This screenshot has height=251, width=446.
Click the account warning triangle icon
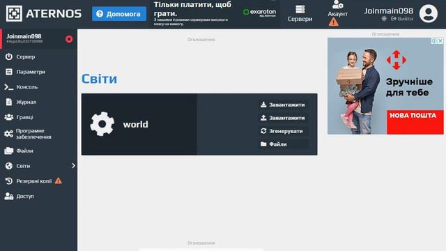[x=334, y=22]
